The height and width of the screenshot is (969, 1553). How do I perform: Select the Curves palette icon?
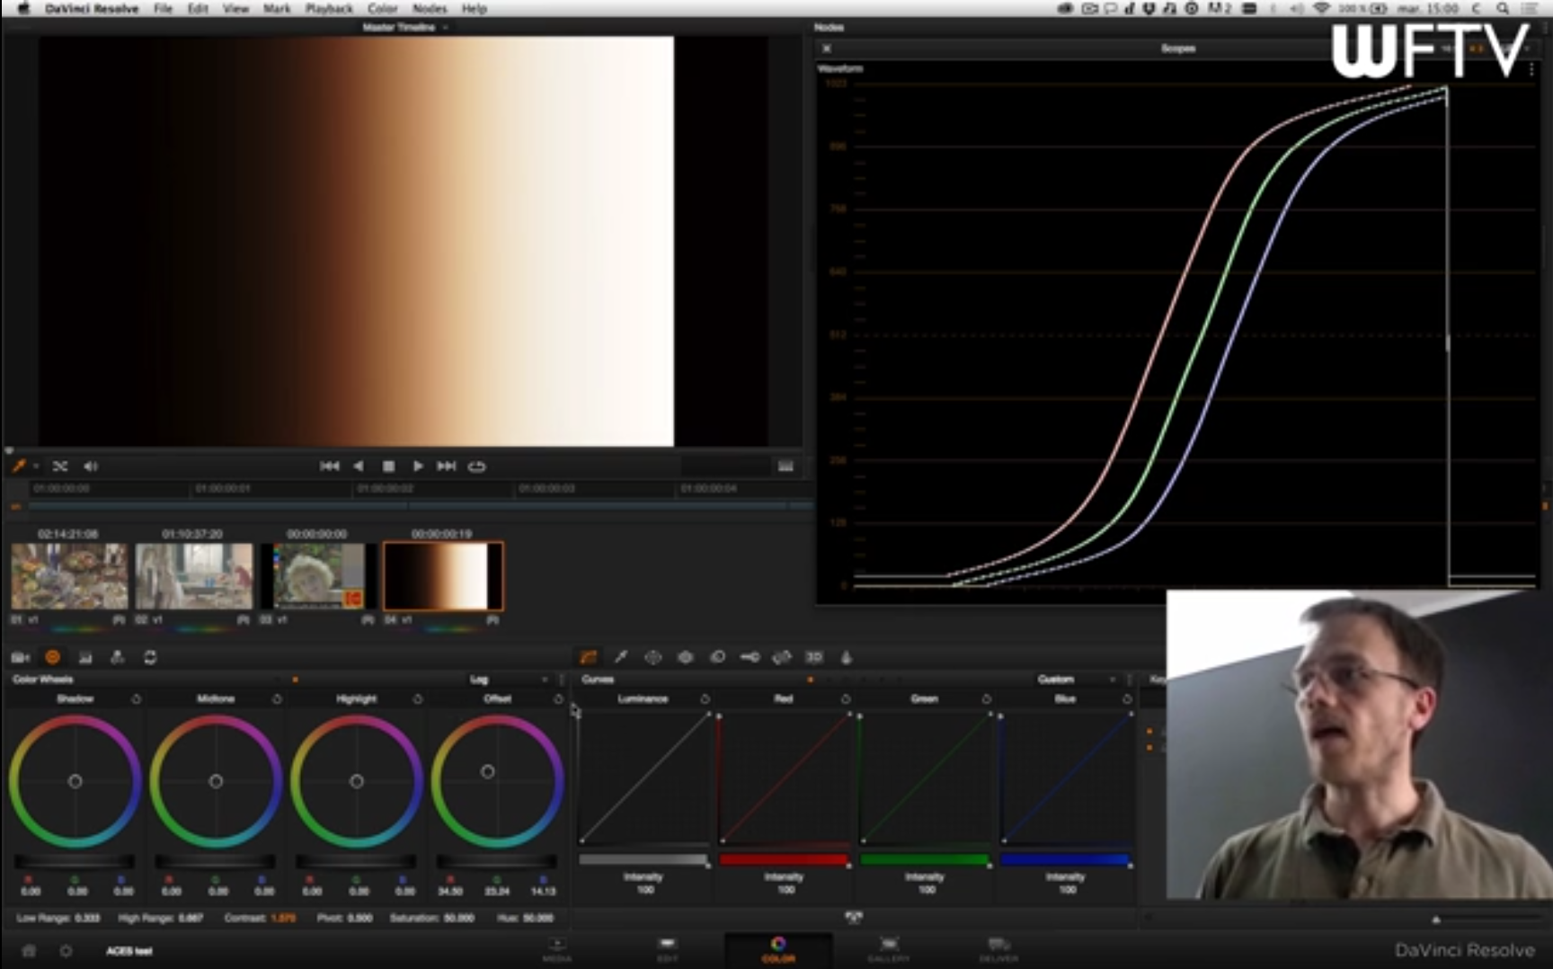pyautogui.click(x=589, y=657)
